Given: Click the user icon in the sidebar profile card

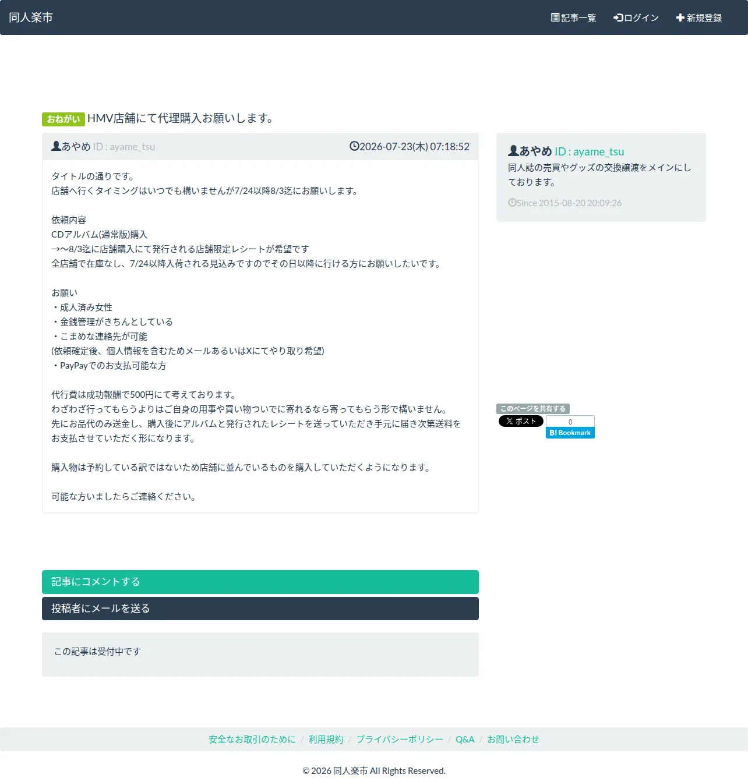Looking at the screenshot, I should (513, 151).
